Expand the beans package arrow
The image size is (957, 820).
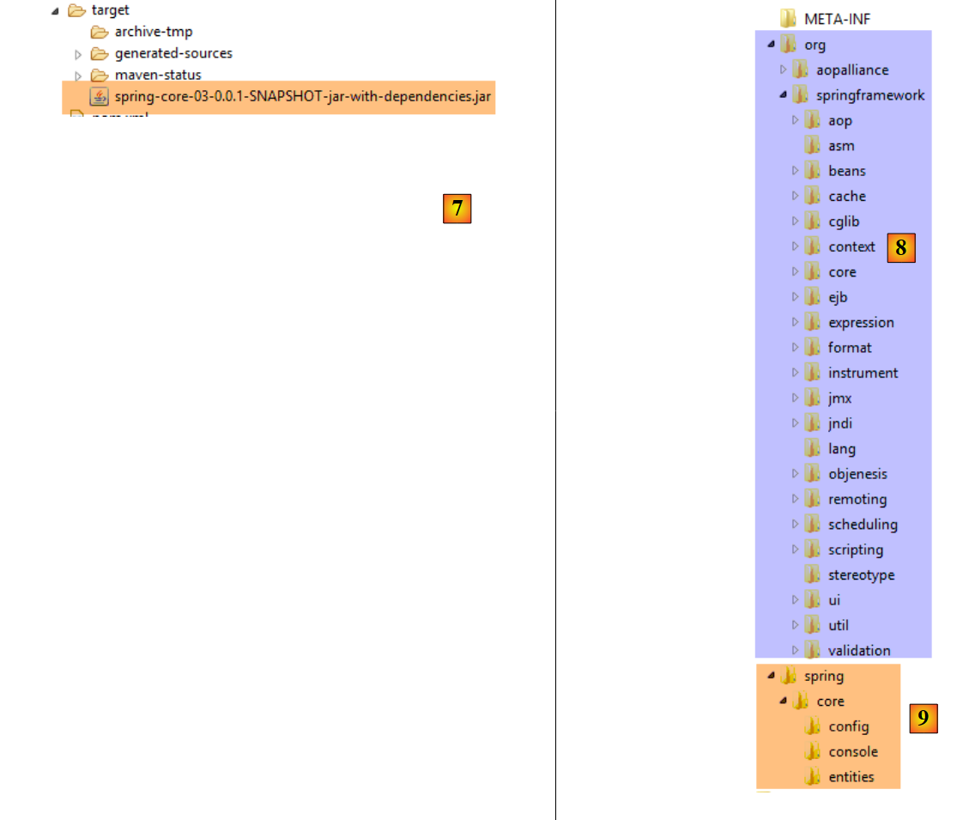click(795, 171)
